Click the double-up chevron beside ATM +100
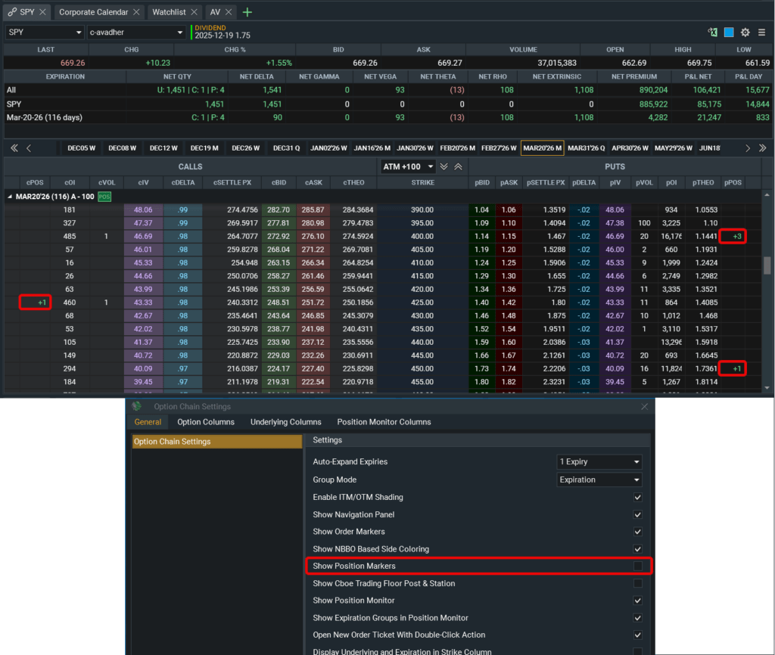 (458, 166)
